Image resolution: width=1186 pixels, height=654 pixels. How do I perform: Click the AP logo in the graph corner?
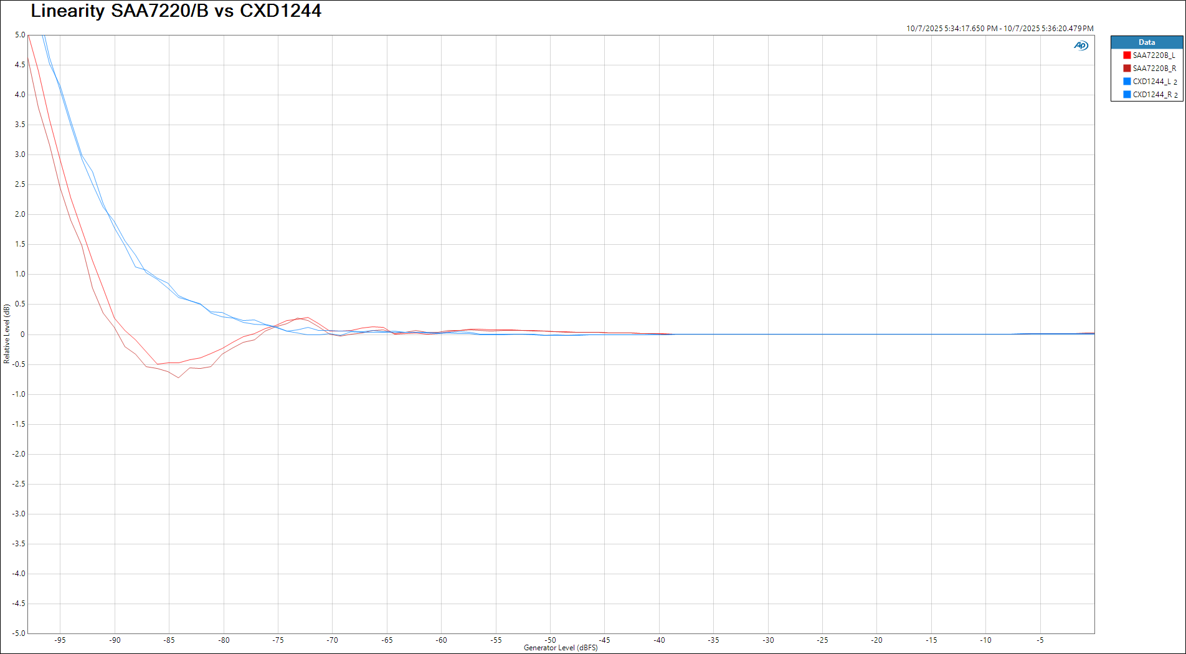pos(1081,45)
